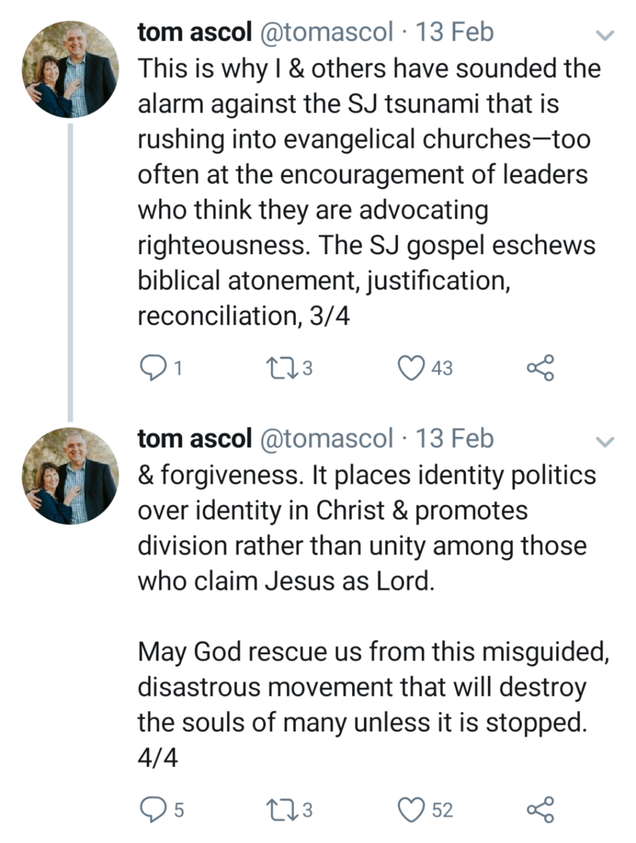Share the 3/4 tweet
The height and width of the screenshot is (843, 636).
pos(541,368)
